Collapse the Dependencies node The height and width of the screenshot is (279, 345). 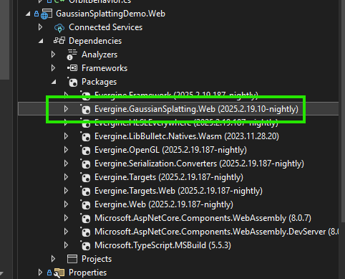click(x=41, y=41)
